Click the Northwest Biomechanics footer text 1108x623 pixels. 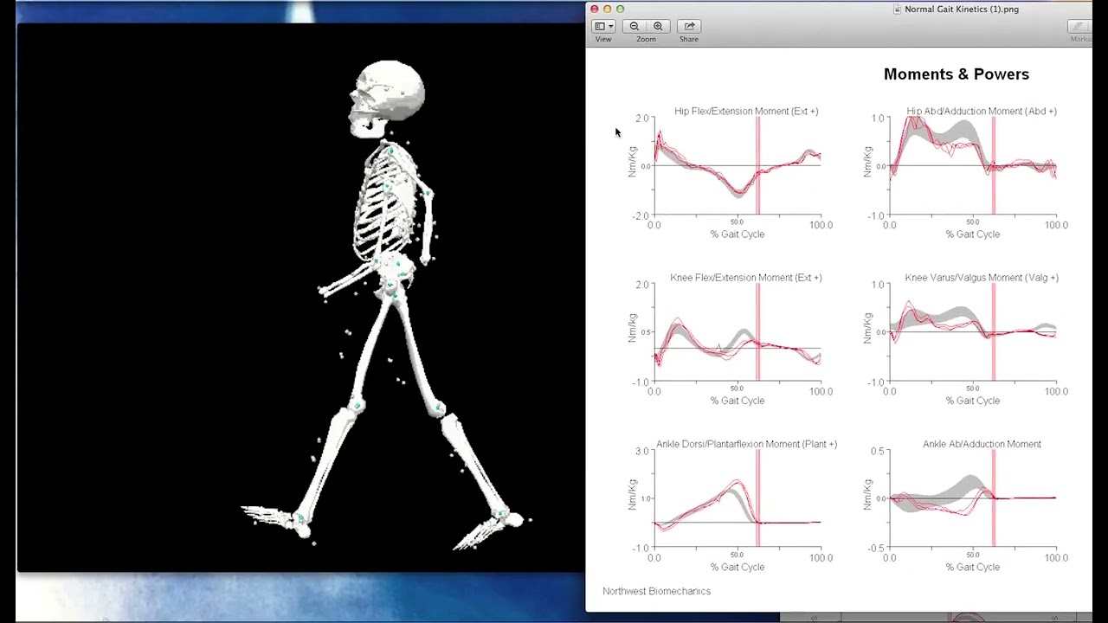coord(656,591)
